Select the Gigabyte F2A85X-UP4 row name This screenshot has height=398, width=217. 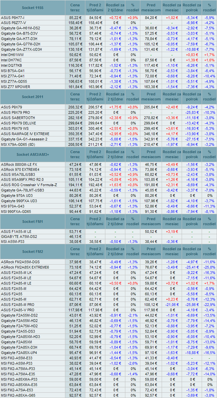(x=19, y=353)
